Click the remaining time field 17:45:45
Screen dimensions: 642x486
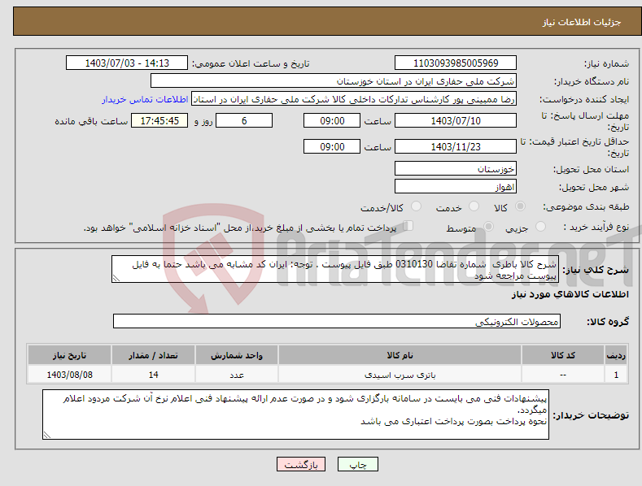pos(159,120)
